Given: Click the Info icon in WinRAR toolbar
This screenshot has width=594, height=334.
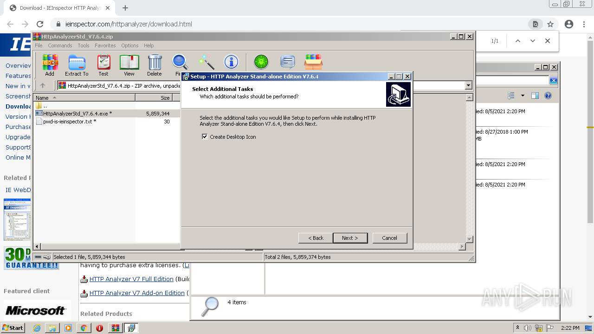Looking at the screenshot, I should [x=231, y=62].
